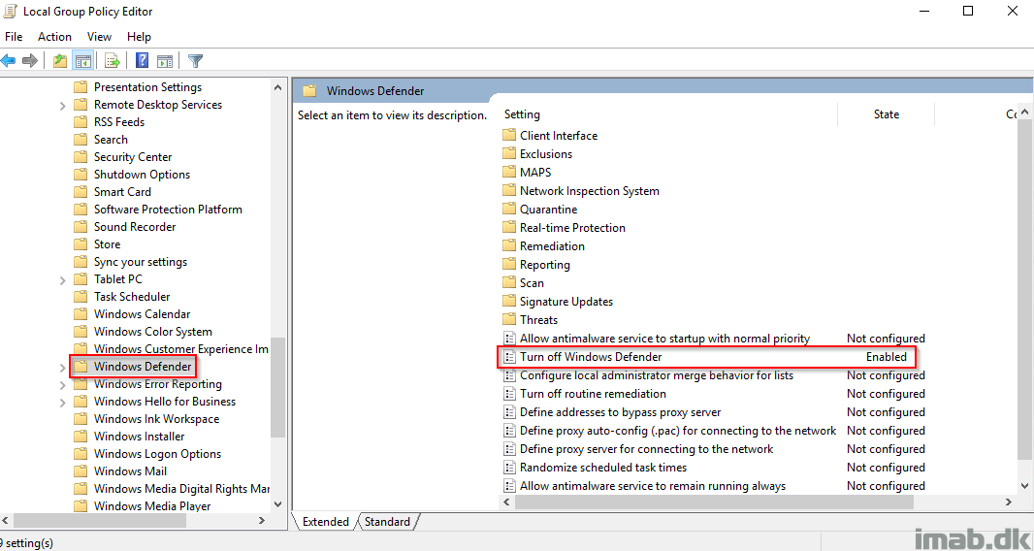Image resolution: width=1034 pixels, height=551 pixels.
Task: Open the Scan folder
Action: point(532,283)
